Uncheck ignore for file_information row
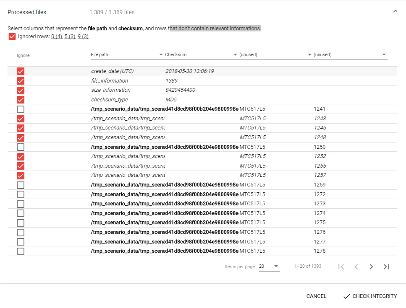406x308 pixels. pyautogui.click(x=21, y=81)
